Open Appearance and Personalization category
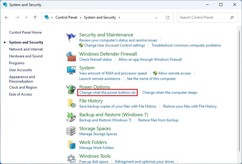The image size is (242, 164). click(x=22, y=79)
